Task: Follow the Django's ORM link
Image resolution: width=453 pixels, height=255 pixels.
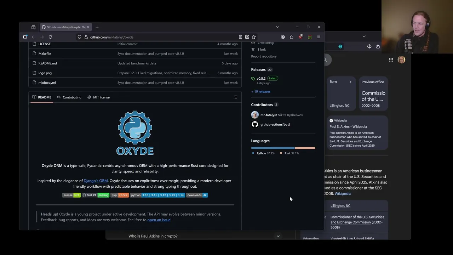Action: tap(96, 181)
